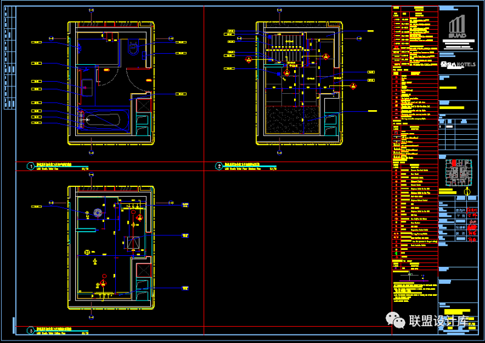485x343 pixels.
Task: Click the round ceiling fixture in plan 3
Action: coord(99,212)
